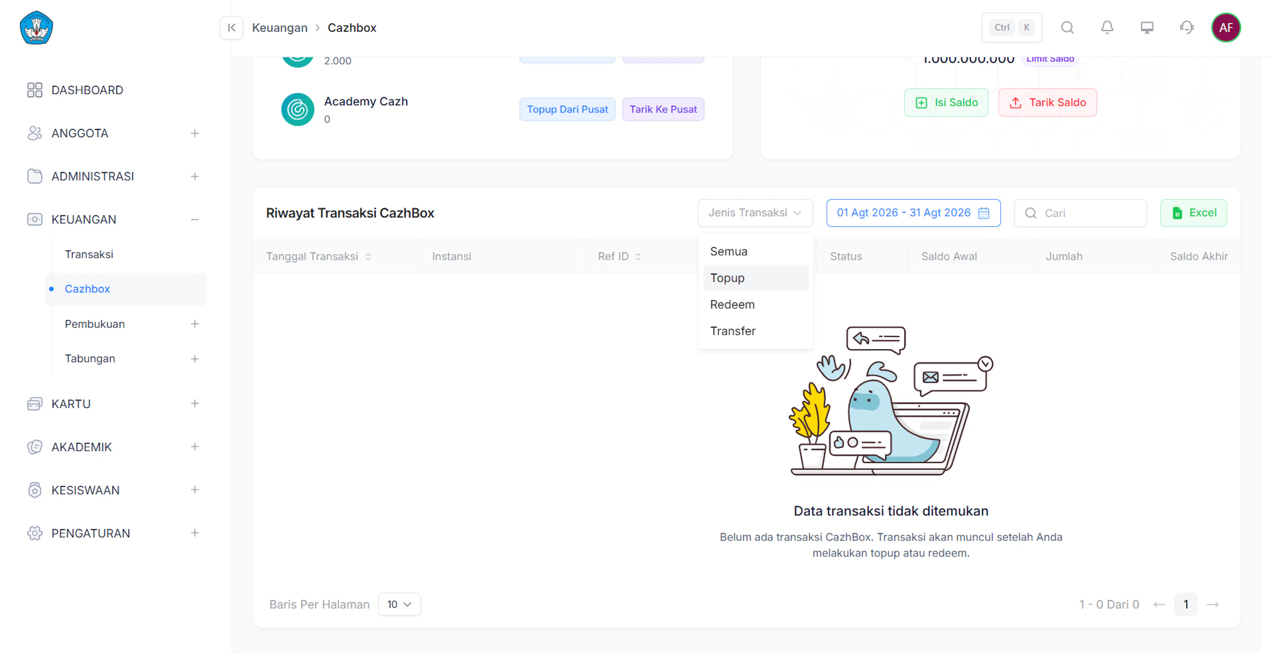Select Topup from transaction type list

point(756,278)
